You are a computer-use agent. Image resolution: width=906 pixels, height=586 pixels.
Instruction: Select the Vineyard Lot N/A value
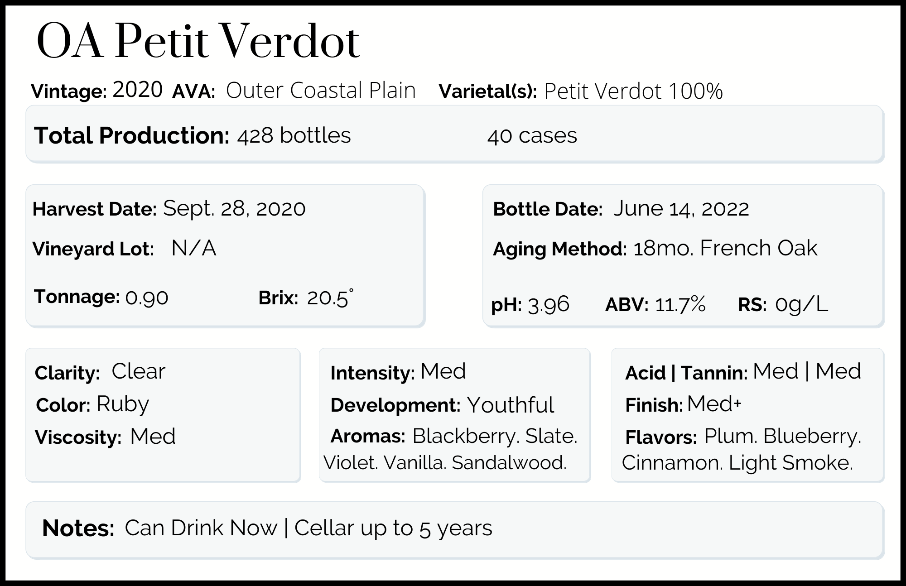pyautogui.click(x=194, y=248)
